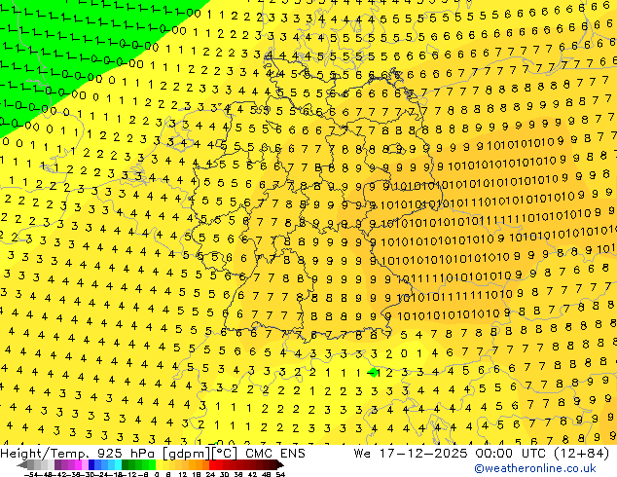617x477 pixels.
Task: Click the dark green legend swatch near -12
Action: (125, 464)
